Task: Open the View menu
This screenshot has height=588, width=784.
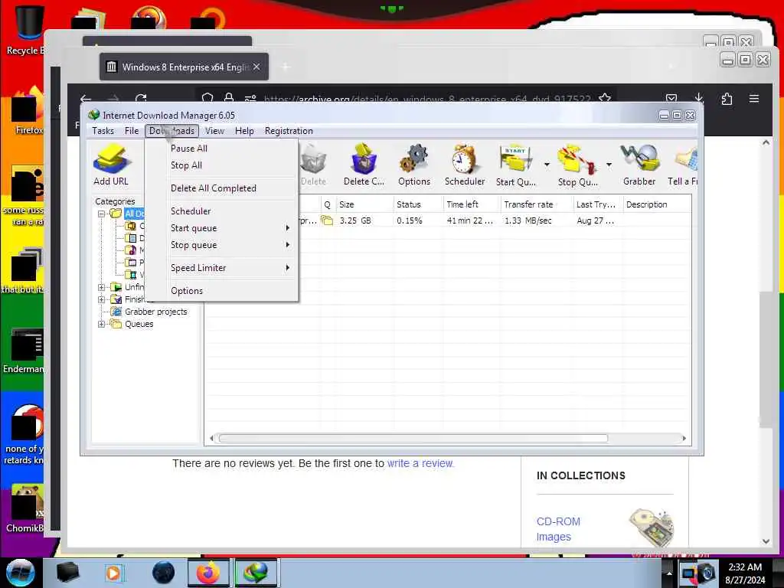Action: tap(214, 131)
